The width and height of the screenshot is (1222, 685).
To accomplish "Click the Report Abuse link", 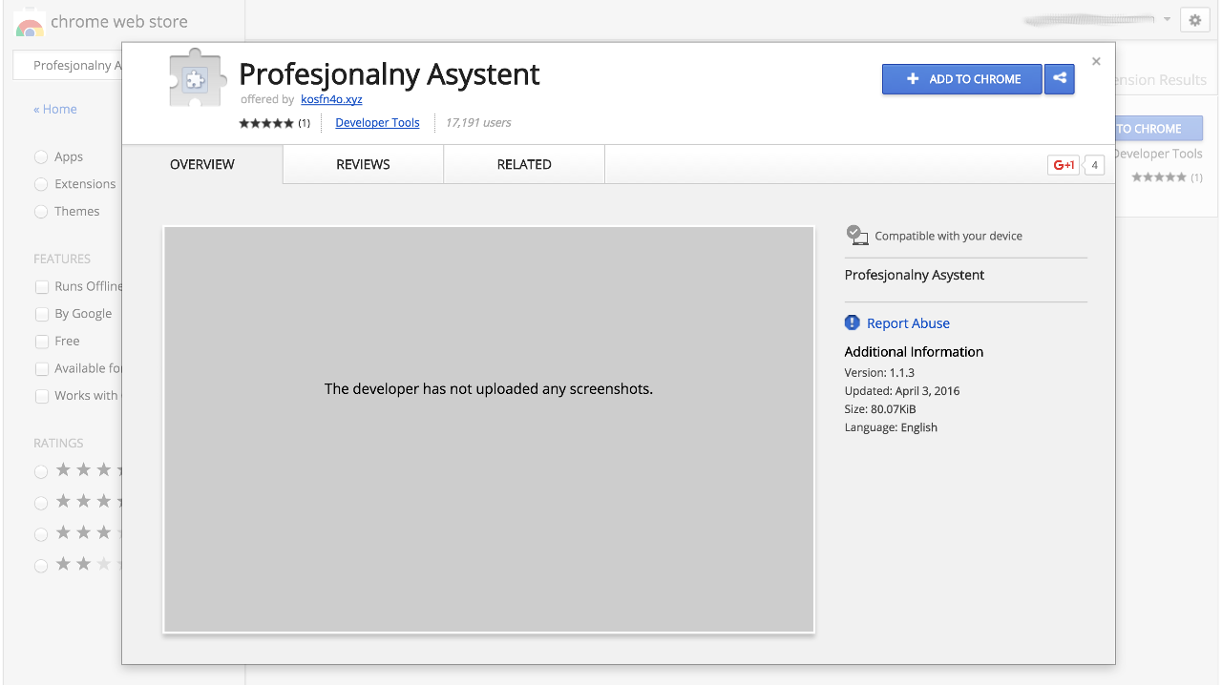I will click(x=908, y=323).
